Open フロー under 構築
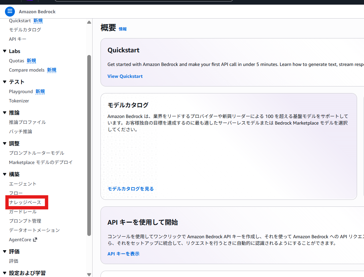The height and width of the screenshot is (277, 364). tap(16, 193)
